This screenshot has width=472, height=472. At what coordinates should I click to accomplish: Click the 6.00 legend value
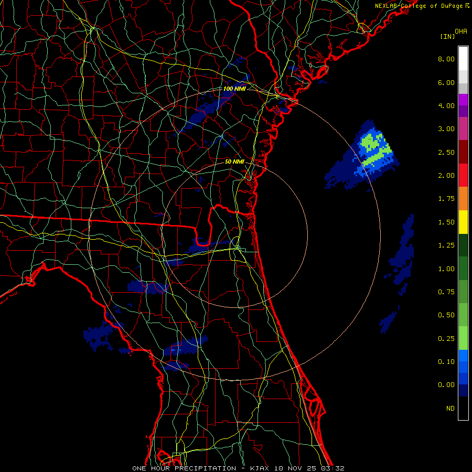point(446,82)
